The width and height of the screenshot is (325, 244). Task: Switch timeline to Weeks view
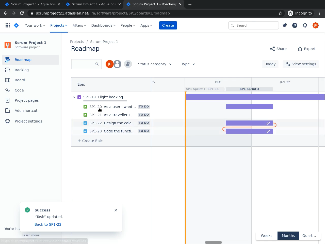[x=266, y=236]
